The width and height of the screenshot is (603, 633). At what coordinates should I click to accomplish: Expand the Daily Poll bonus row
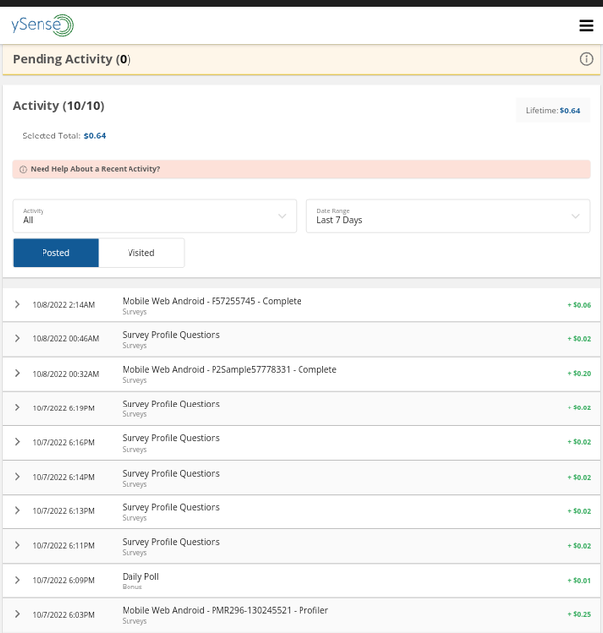18,580
